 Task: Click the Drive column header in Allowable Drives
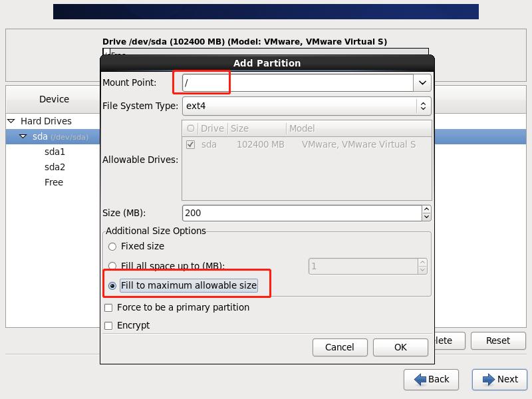click(212, 128)
